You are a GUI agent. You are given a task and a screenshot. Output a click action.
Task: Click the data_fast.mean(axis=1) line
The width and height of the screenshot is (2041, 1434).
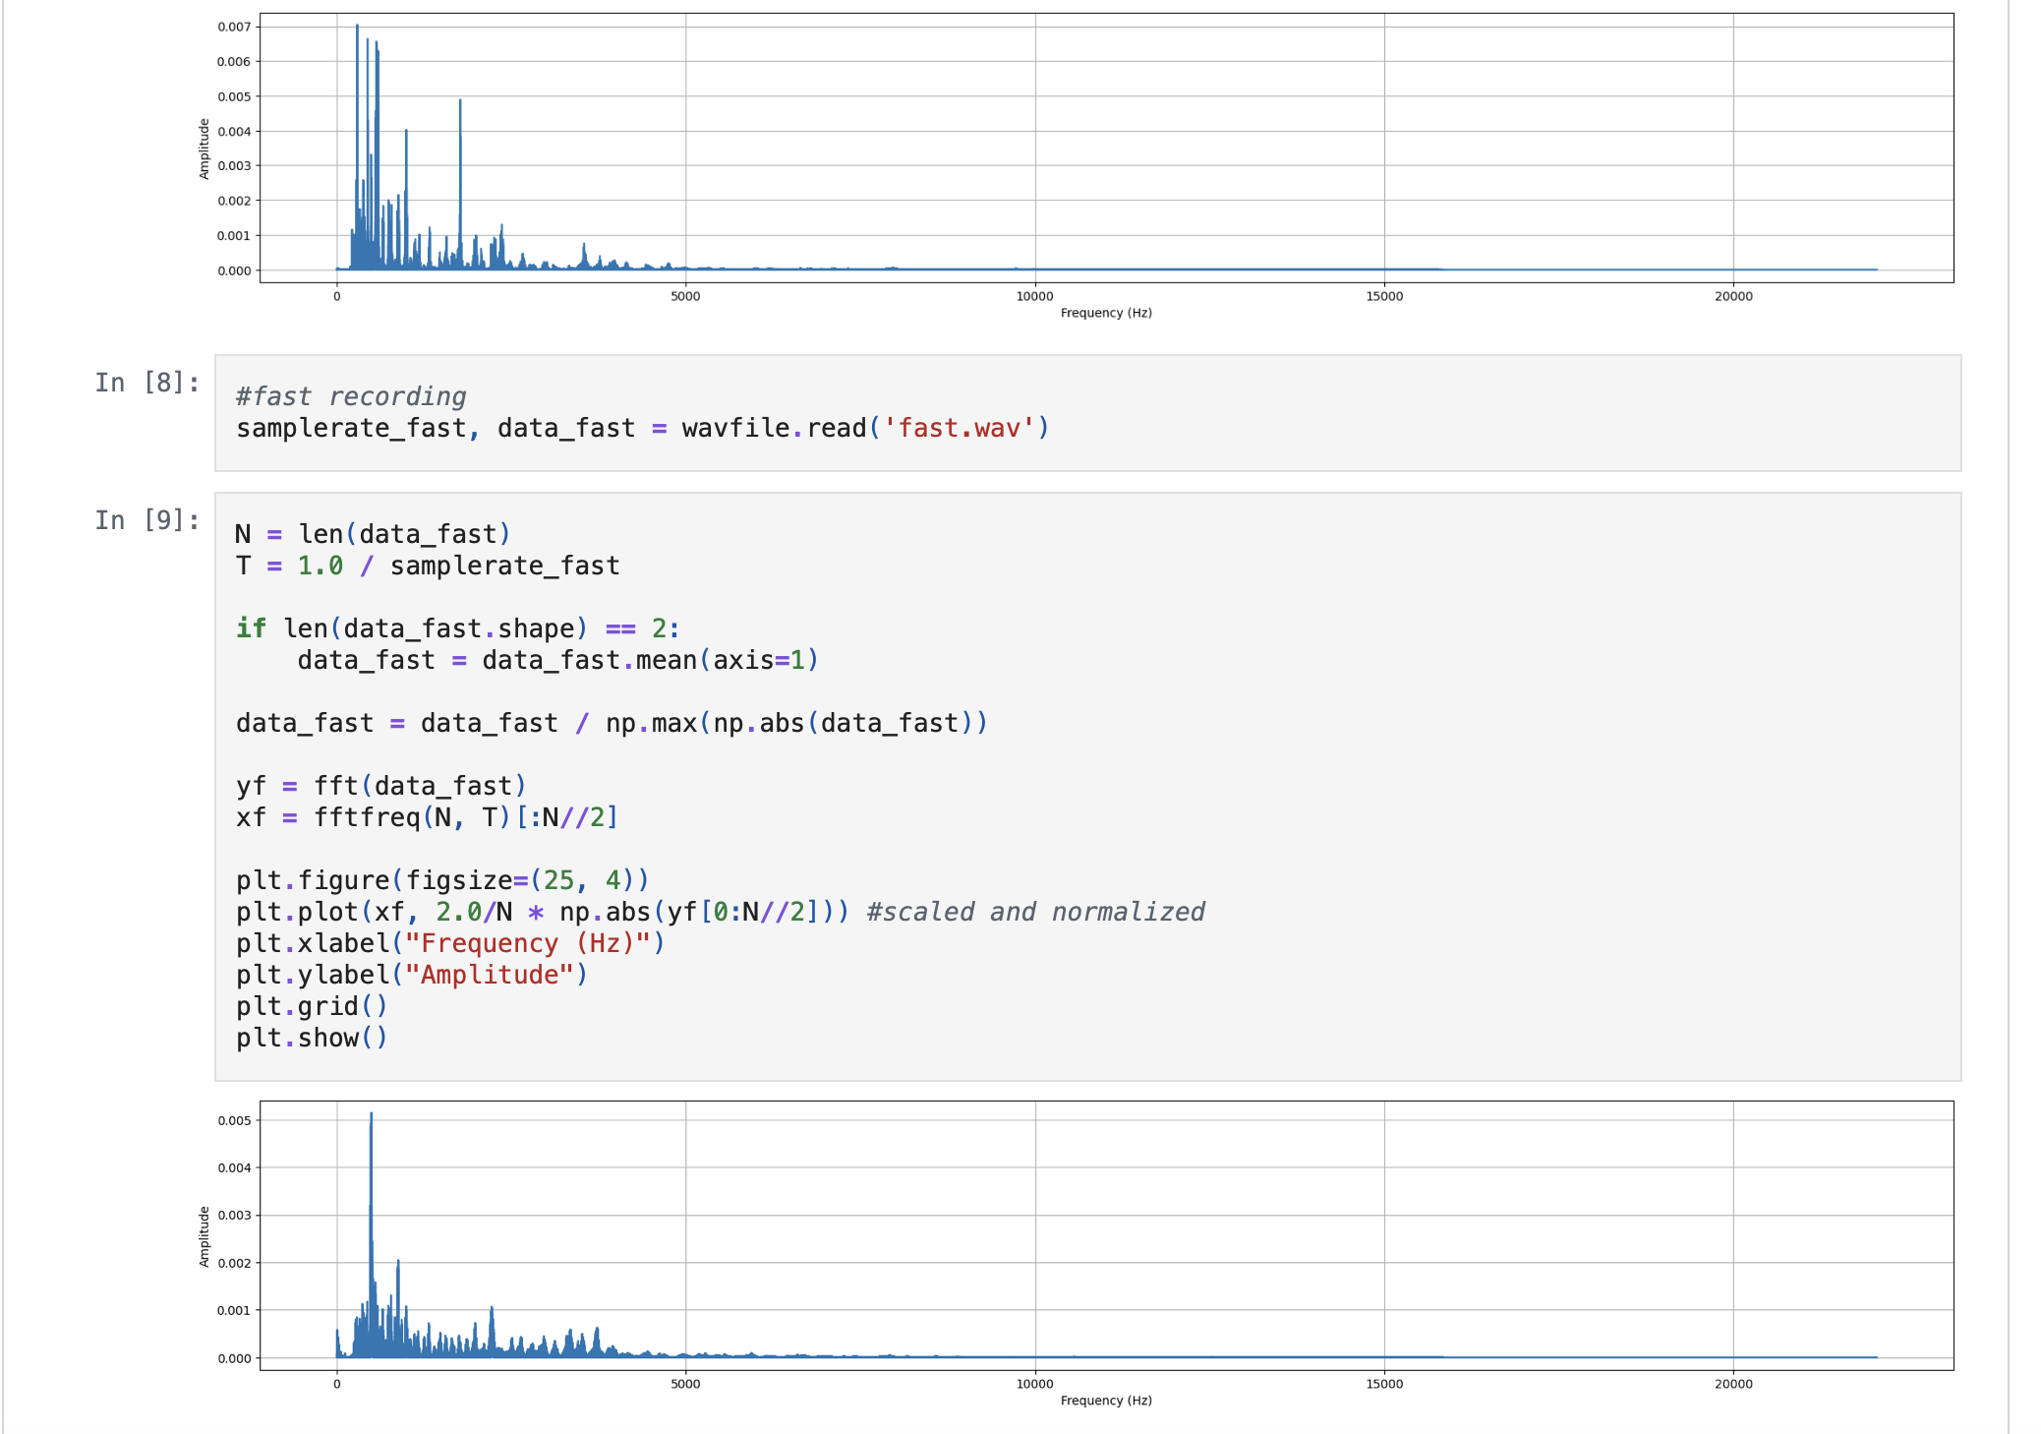click(558, 660)
